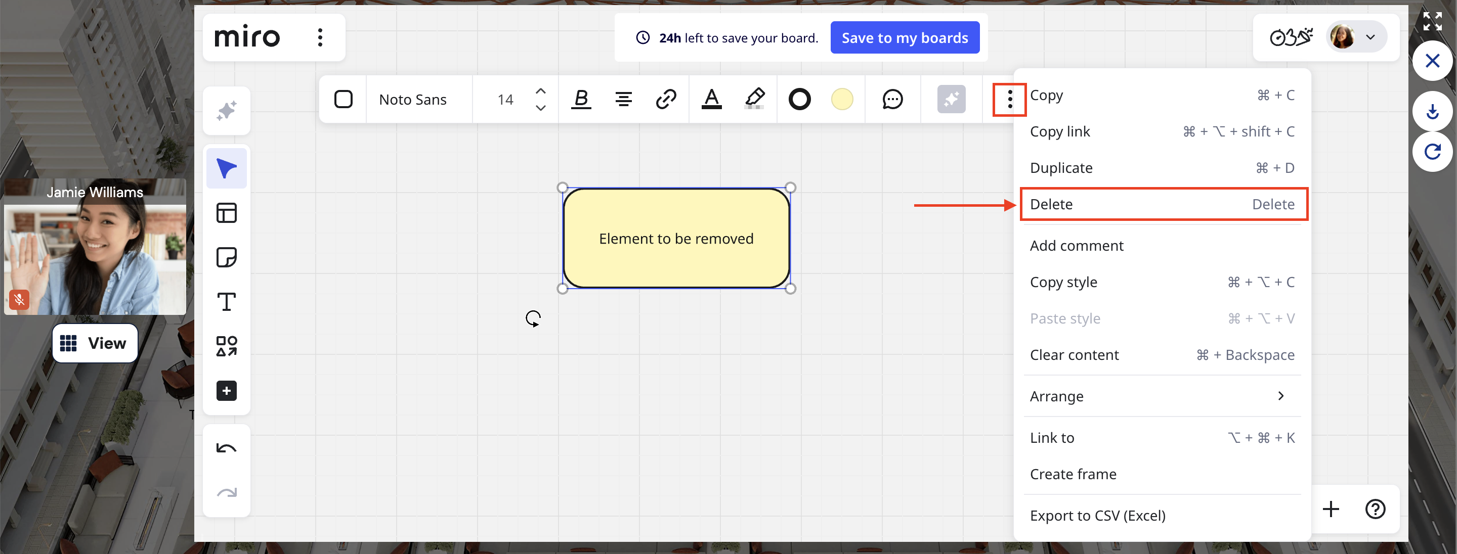The image size is (1457, 554).
Task: Click Save to my boards button
Action: coord(905,38)
